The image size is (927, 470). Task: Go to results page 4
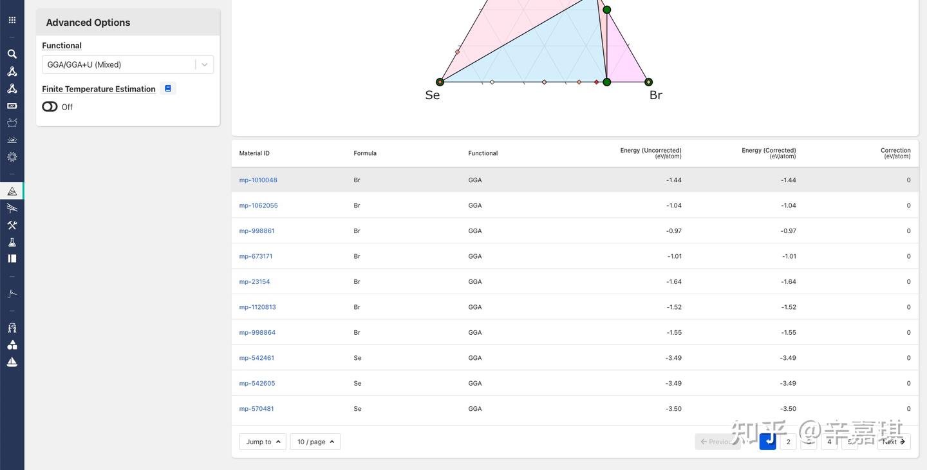pyautogui.click(x=829, y=442)
